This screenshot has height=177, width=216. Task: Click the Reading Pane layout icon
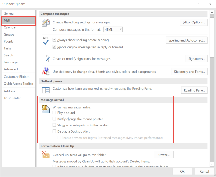[46, 90]
